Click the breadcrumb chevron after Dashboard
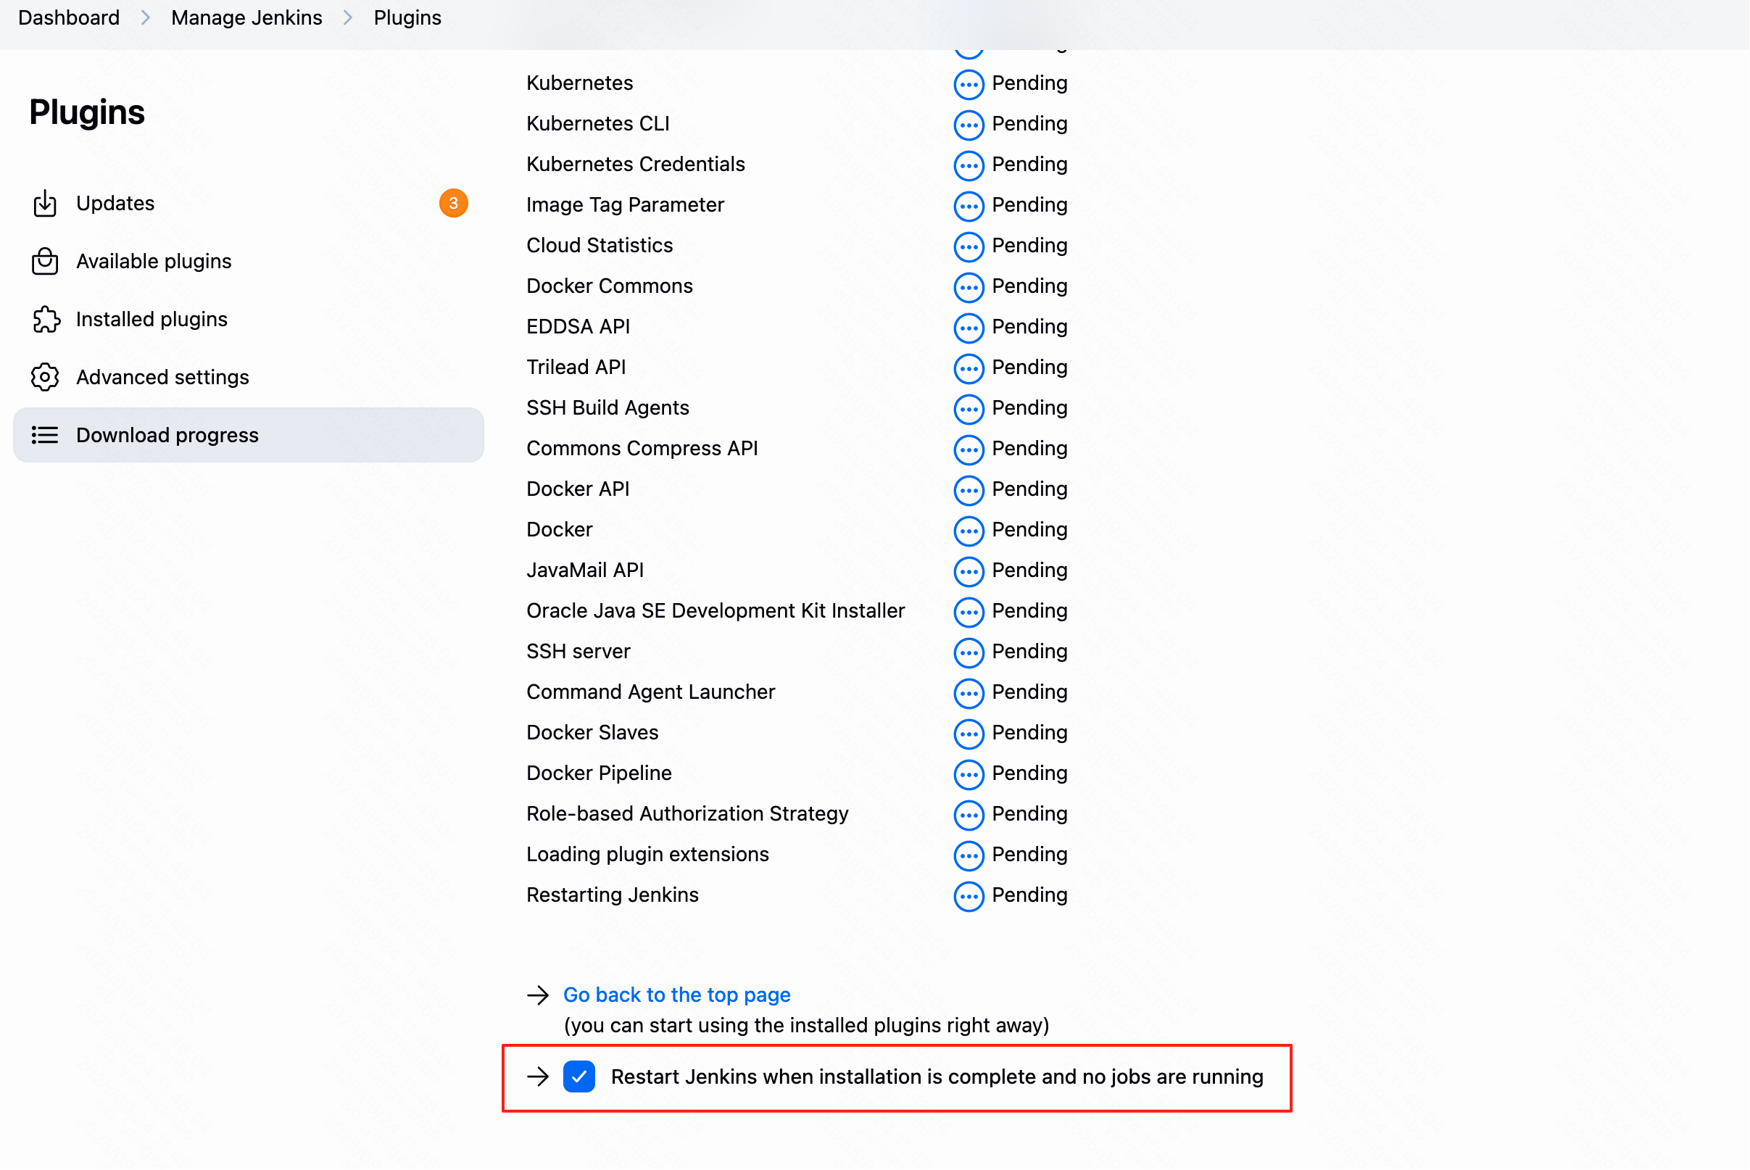1750x1170 pixels. pos(146,18)
